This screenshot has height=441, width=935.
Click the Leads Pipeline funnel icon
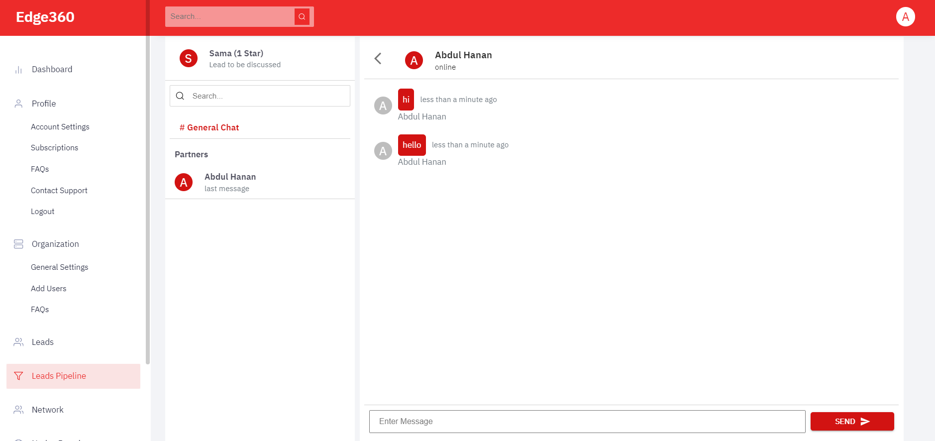(18, 376)
